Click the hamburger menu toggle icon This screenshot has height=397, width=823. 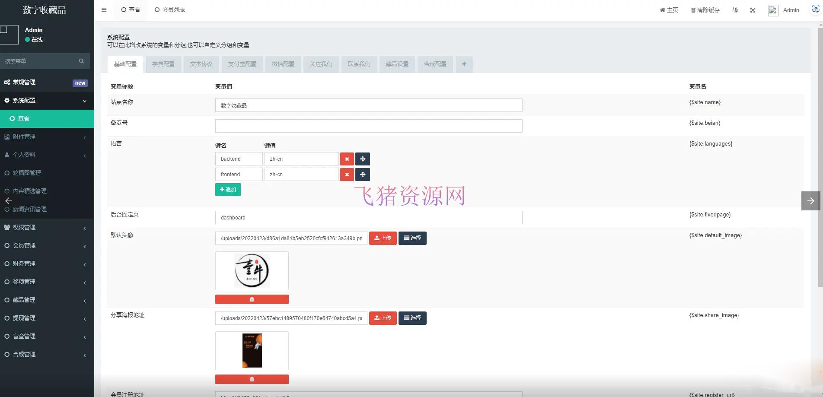pos(104,10)
